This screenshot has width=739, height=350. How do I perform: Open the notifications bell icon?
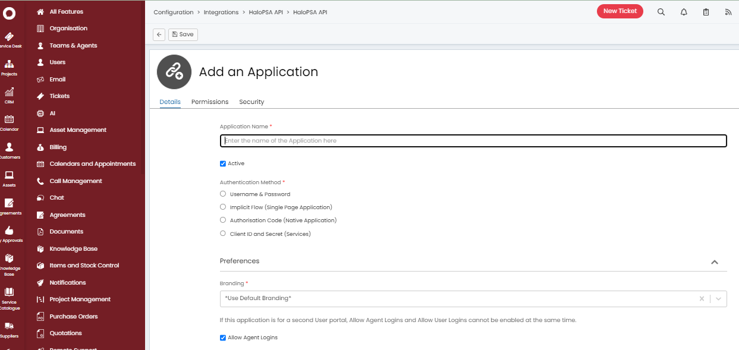(683, 11)
